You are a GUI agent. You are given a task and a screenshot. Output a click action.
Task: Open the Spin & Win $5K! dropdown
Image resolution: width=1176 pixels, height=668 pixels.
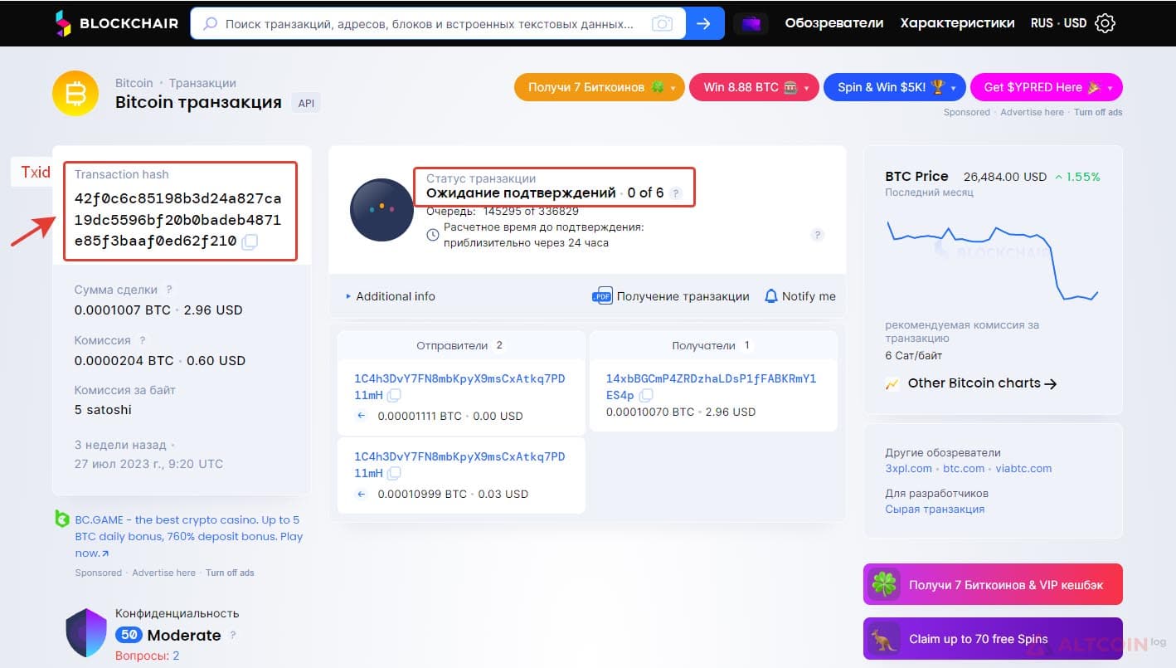[x=894, y=87]
